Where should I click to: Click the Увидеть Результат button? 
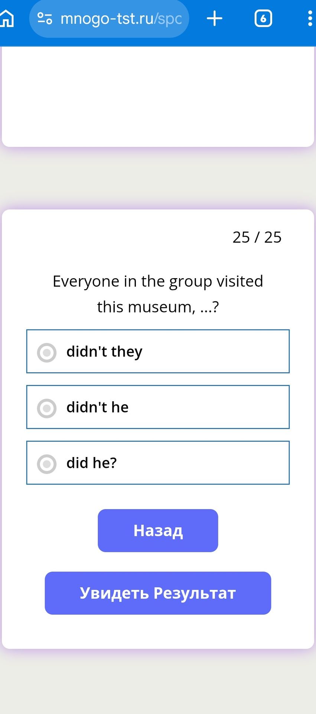pyautogui.click(x=158, y=593)
